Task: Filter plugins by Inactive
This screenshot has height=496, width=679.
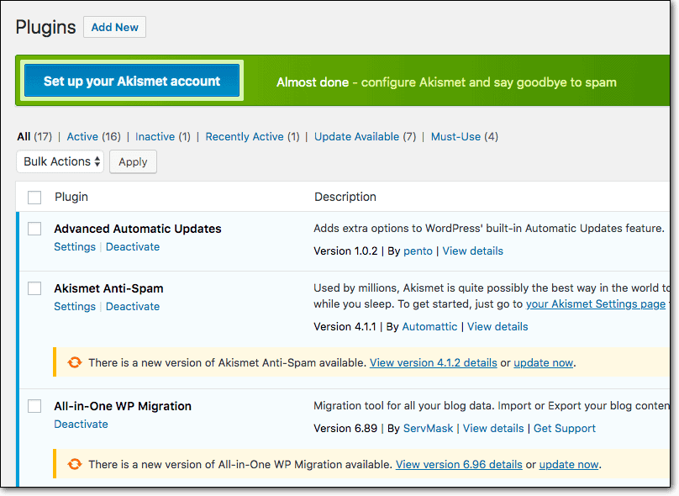Action: (x=155, y=137)
